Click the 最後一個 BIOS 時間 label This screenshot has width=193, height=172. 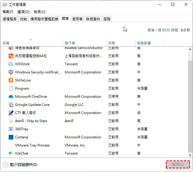(163, 30)
